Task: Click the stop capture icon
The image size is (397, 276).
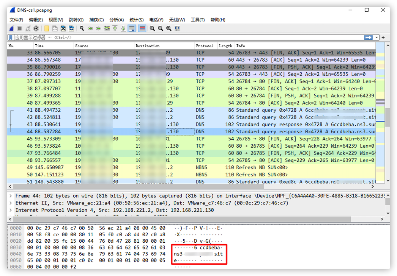Action: click(20, 28)
